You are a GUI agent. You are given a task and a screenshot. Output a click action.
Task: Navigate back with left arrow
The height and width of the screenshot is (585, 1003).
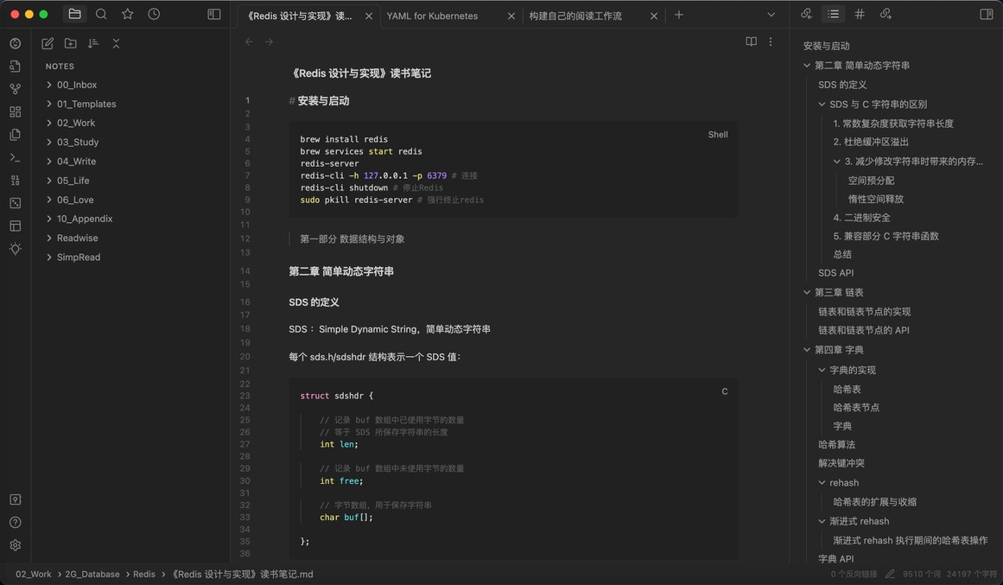(249, 41)
